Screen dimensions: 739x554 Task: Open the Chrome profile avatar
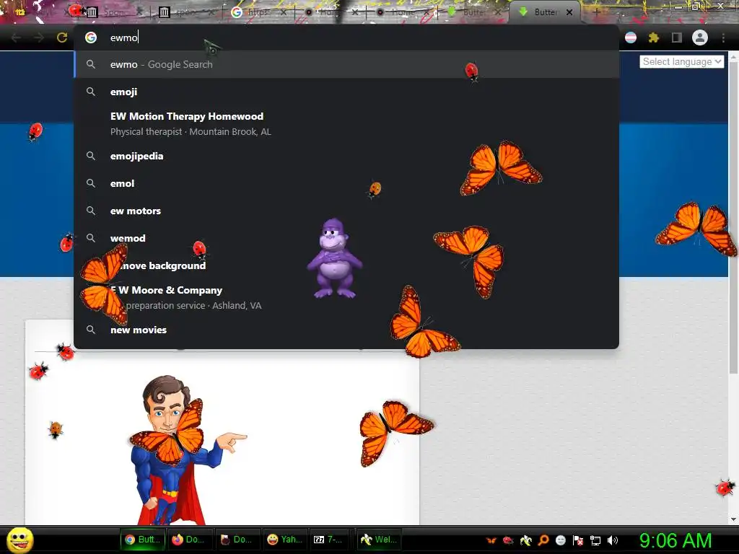click(700, 38)
